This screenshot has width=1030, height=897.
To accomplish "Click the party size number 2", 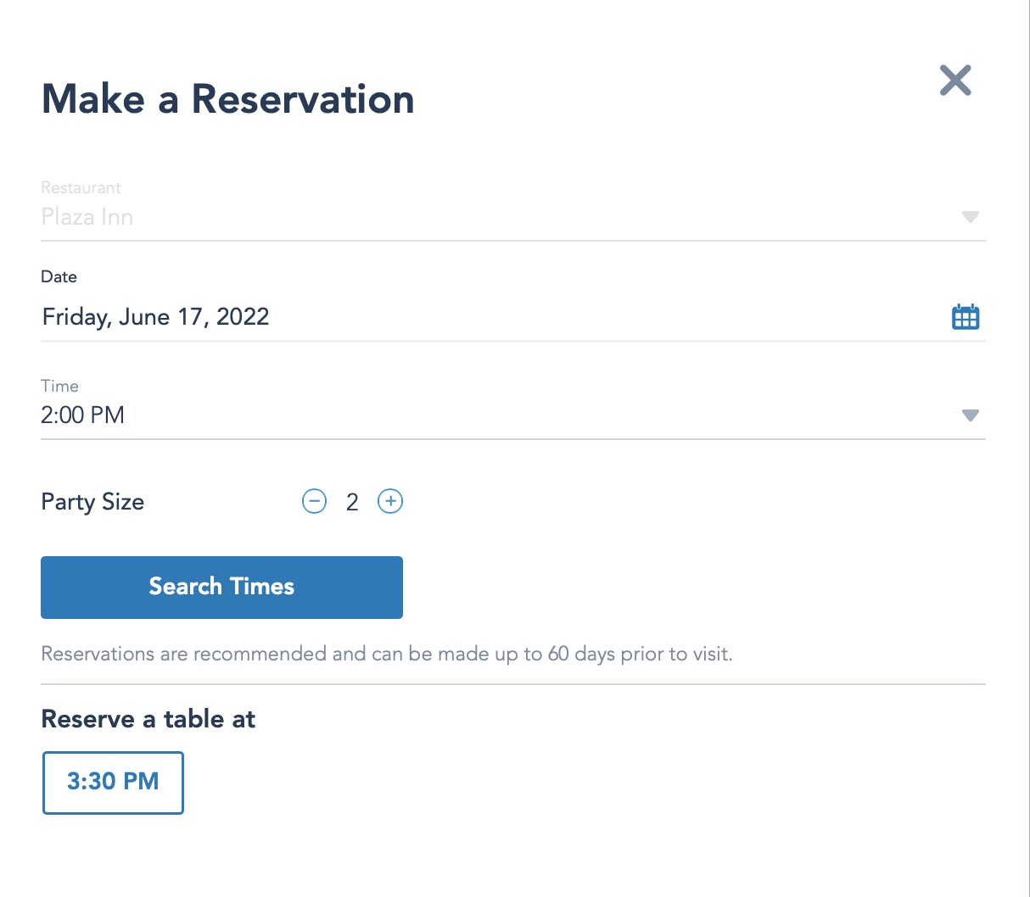I will [352, 502].
